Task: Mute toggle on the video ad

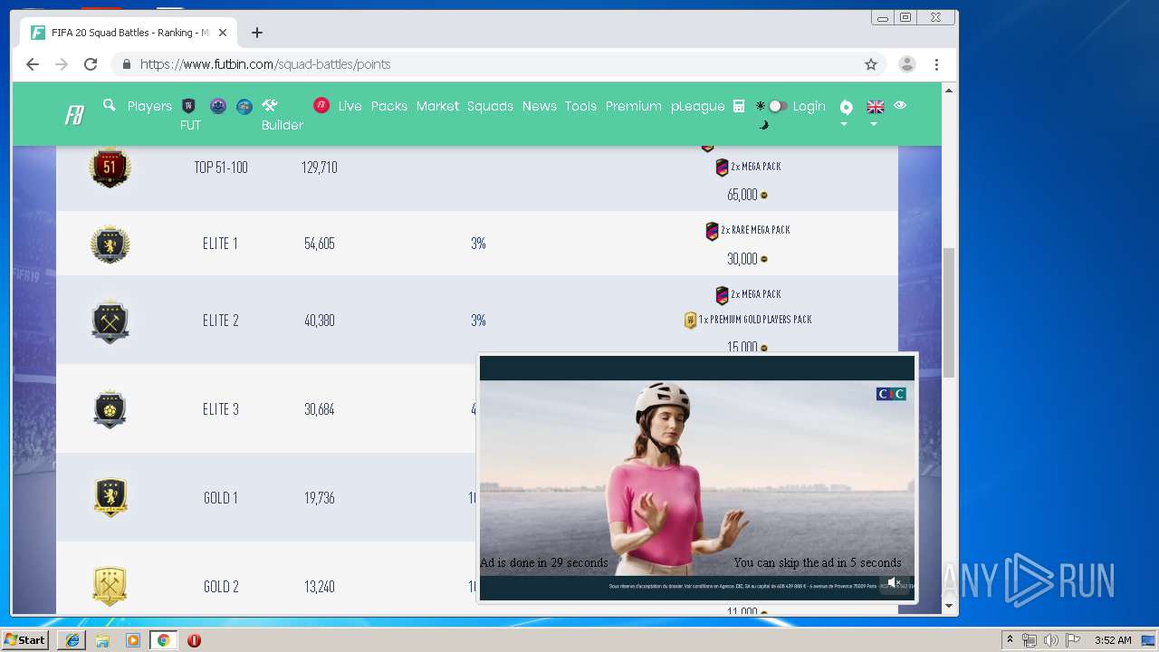Action: (895, 583)
